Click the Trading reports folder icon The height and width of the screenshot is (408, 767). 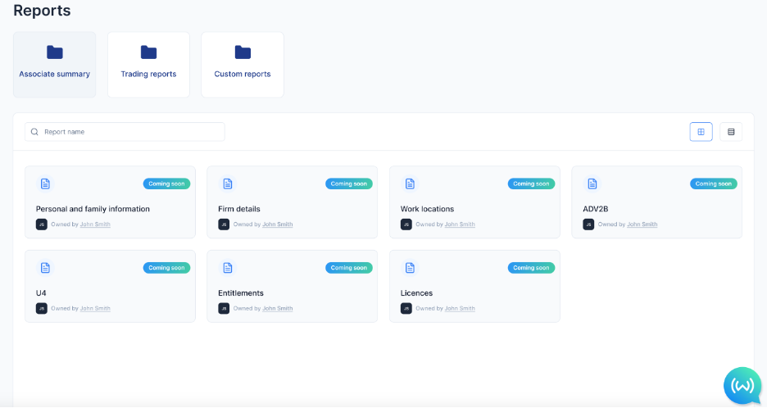click(148, 52)
